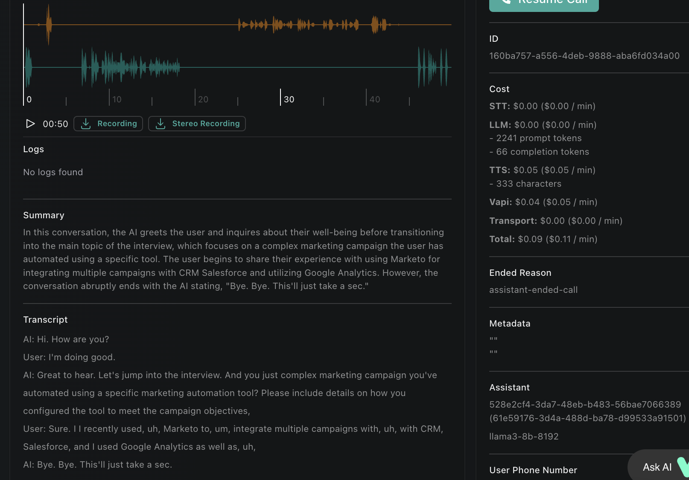This screenshot has width=689, height=480.
Task: Click the '333 characters' line
Action: (525, 184)
